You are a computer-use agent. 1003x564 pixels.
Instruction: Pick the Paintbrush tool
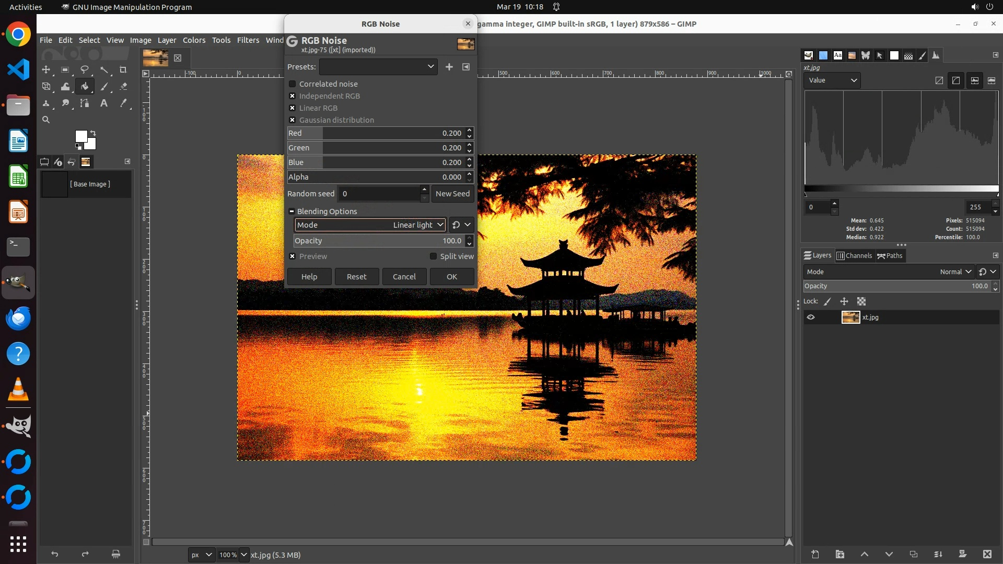point(104,87)
